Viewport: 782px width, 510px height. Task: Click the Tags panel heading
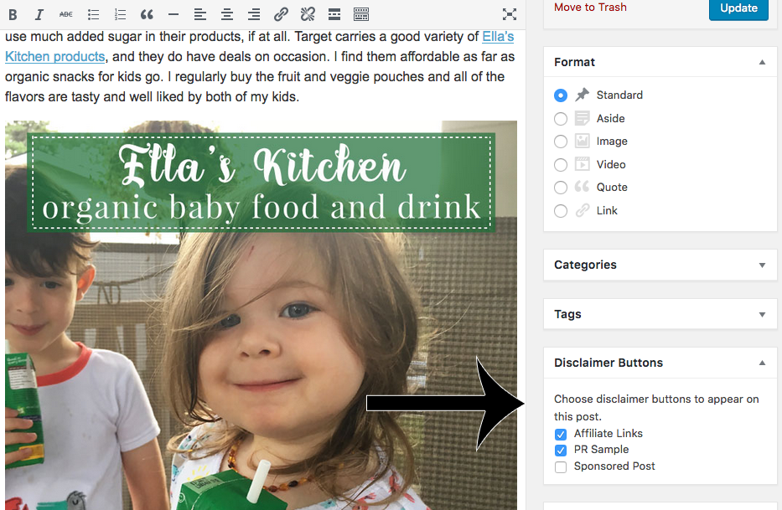tap(567, 314)
